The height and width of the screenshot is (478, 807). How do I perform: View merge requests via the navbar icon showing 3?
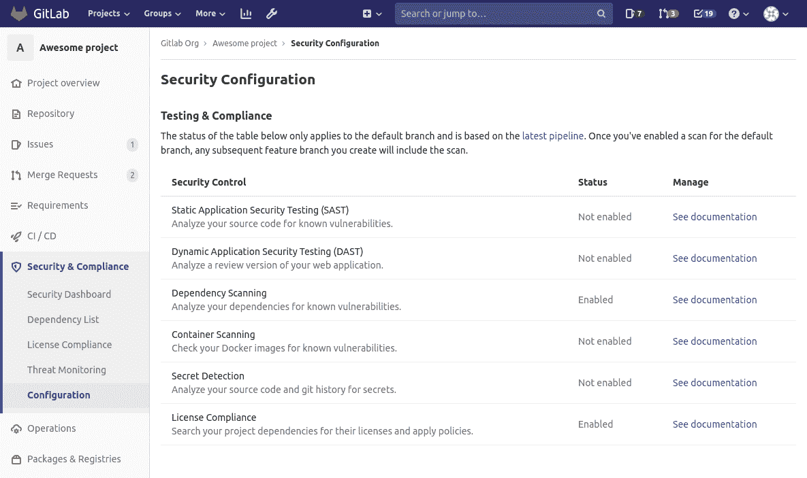point(668,13)
